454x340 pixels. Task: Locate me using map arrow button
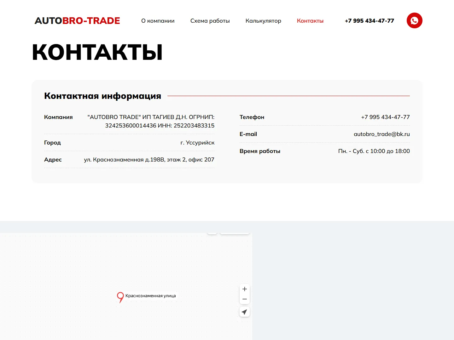(x=245, y=312)
